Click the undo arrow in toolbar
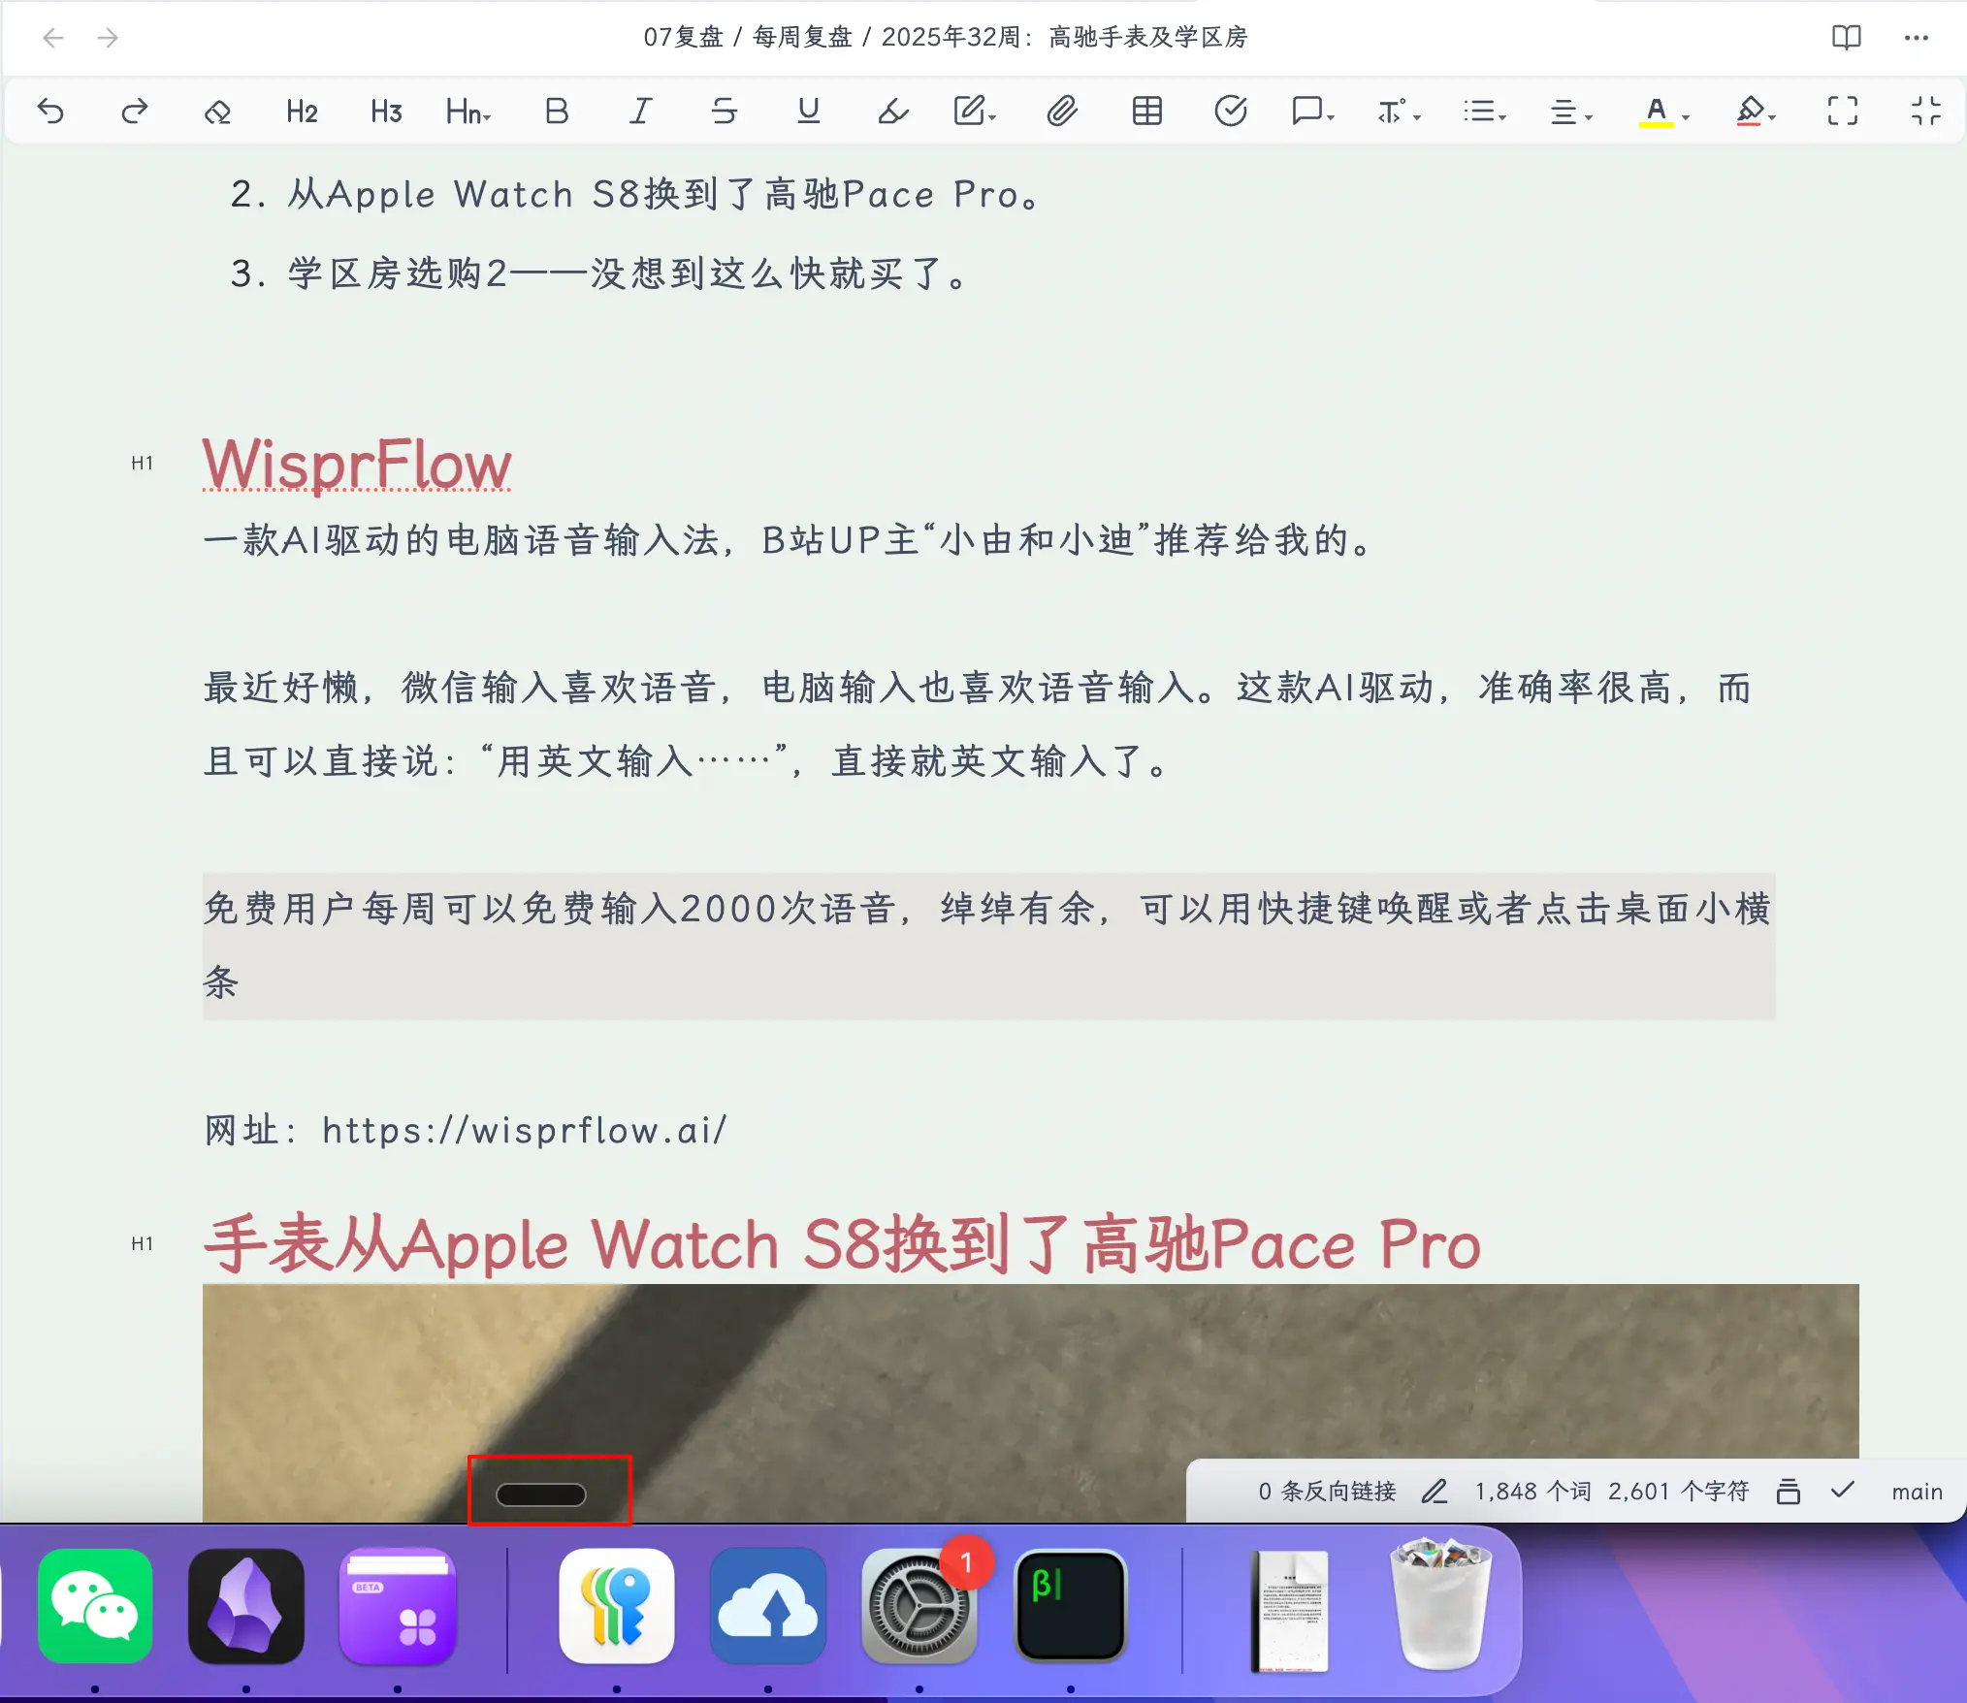The height and width of the screenshot is (1703, 1967). pyautogui.click(x=50, y=112)
